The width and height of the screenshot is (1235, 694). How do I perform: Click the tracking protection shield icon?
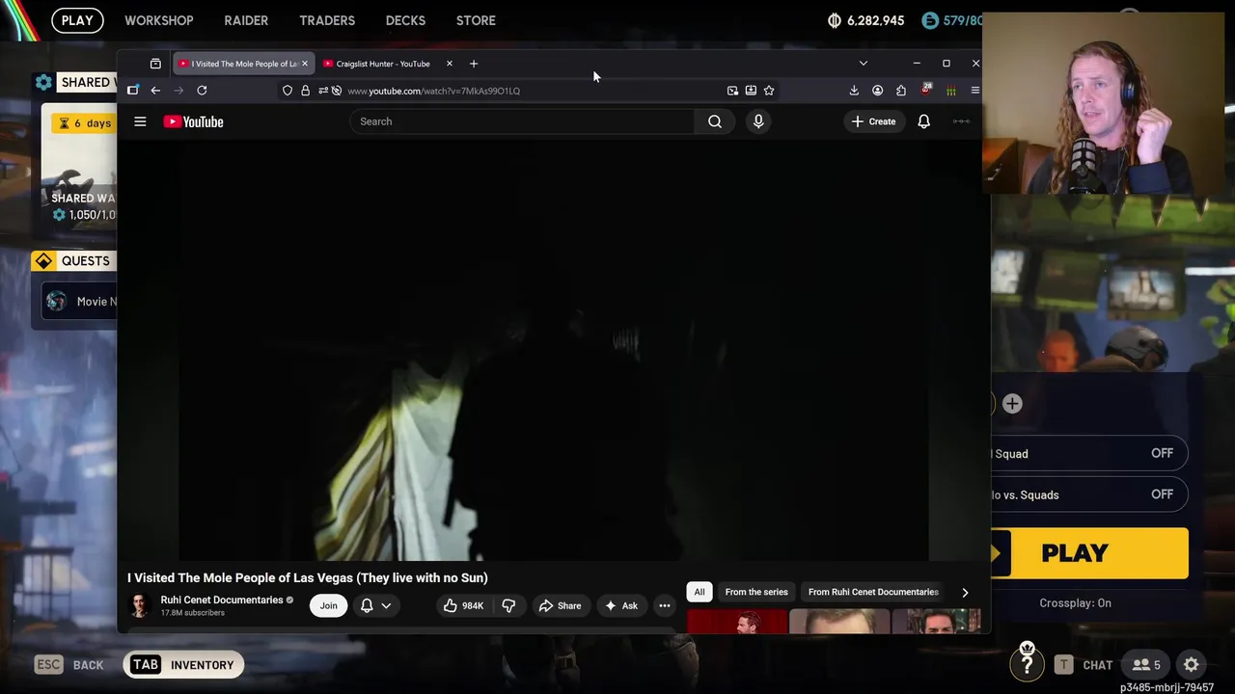288,91
